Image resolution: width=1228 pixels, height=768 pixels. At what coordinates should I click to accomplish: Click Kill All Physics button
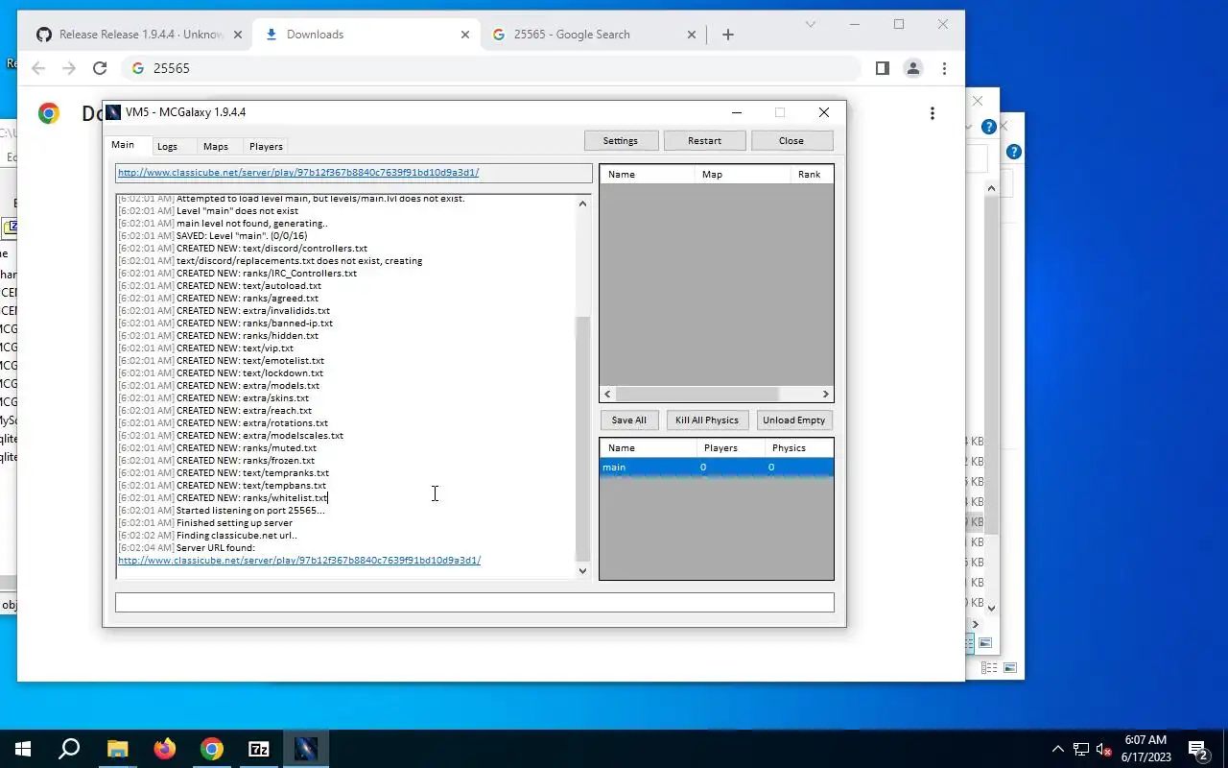pyautogui.click(x=707, y=420)
